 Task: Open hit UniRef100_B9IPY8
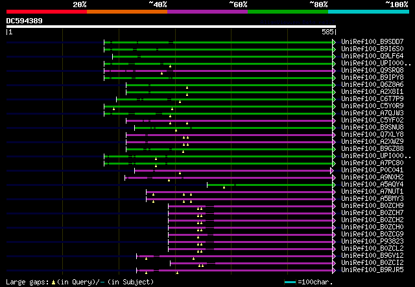pos(372,78)
